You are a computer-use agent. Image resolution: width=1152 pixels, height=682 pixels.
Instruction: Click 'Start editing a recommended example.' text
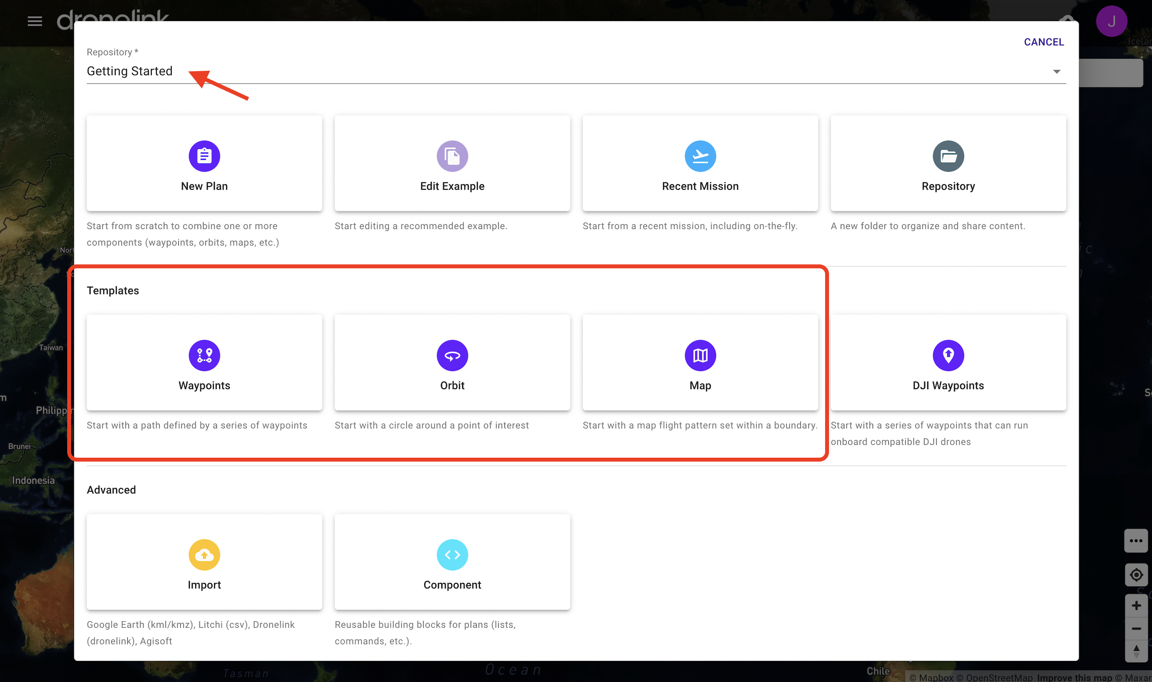click(x=420, y=226)
